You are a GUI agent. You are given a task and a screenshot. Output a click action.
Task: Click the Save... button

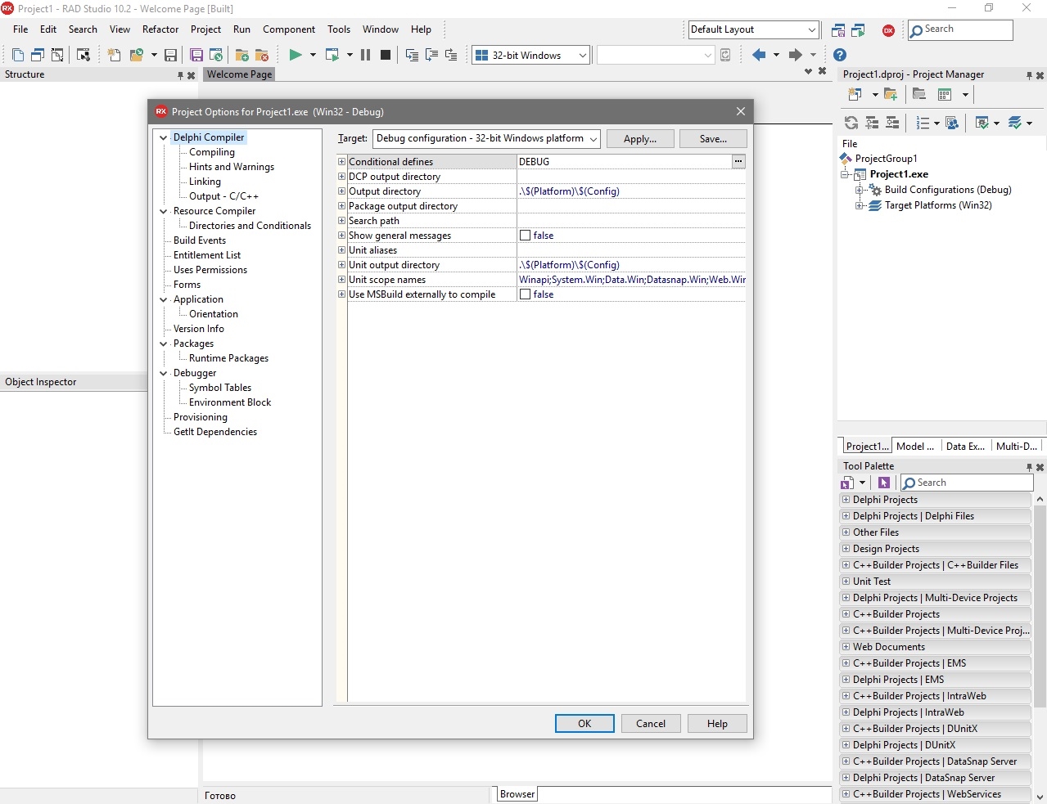point(713,139)
